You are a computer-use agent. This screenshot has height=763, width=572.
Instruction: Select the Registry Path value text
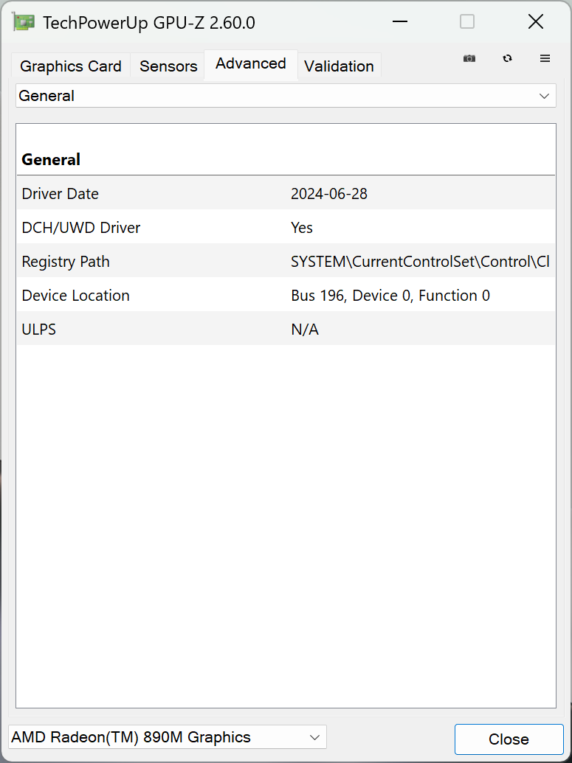420,261
